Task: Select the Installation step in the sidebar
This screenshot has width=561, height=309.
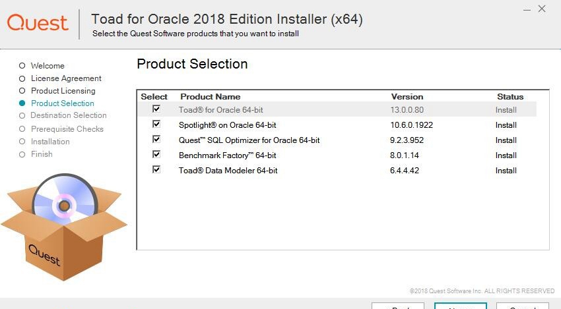Action: point(50,142)
